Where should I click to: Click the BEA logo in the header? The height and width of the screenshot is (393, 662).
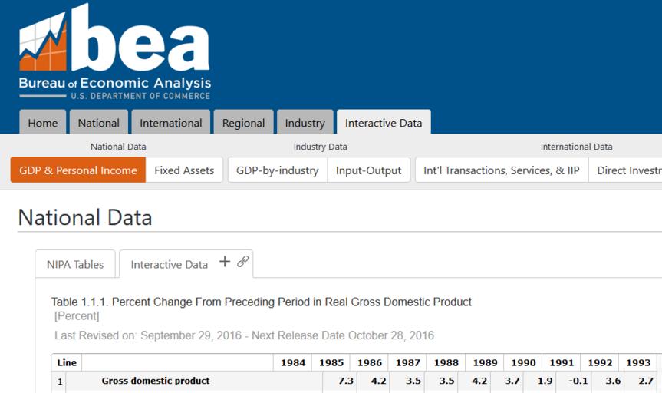click(x=115, y=52)
